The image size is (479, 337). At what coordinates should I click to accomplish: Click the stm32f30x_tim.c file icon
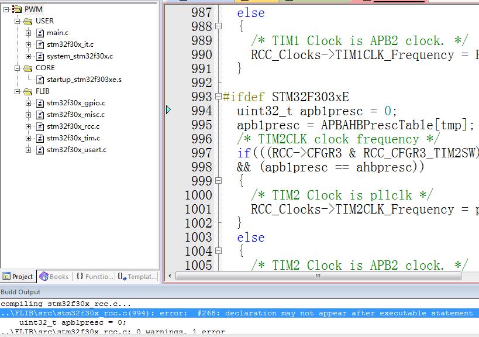pos(40,138)
